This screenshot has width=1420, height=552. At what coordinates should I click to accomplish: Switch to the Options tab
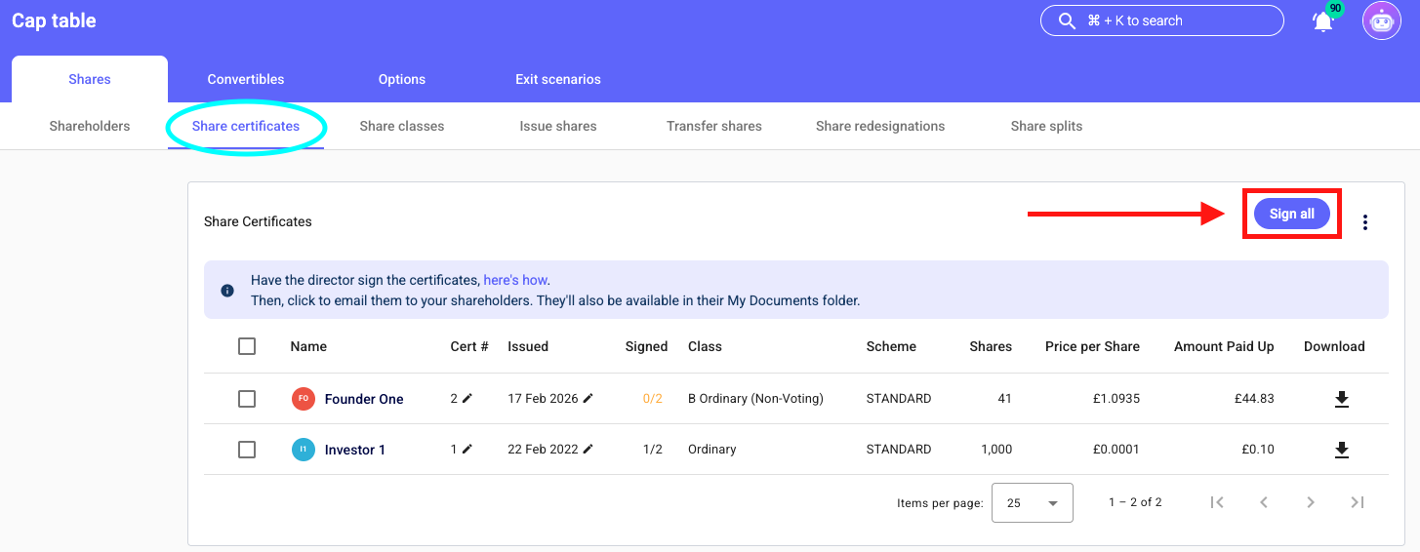click(402, 79)
